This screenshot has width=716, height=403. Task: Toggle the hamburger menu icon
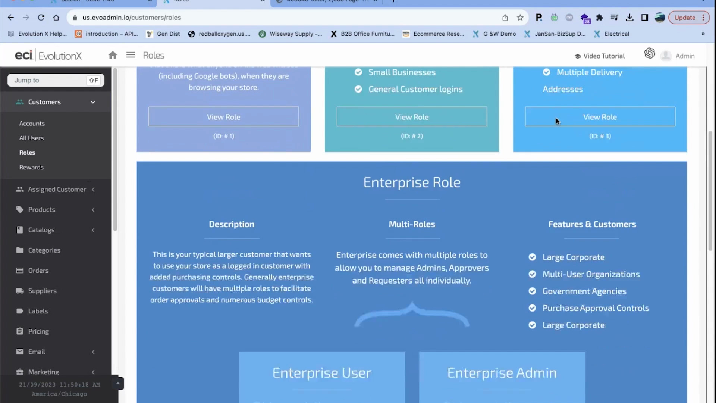[131, 55]
